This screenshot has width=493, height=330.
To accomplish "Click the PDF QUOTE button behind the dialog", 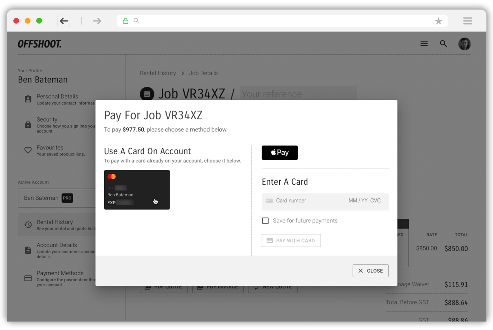I will [x=164, y=289].
